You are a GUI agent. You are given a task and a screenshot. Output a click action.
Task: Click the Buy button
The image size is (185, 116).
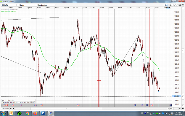[x=171, y=5]
